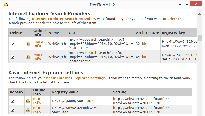The width and height of the screenshot is (205, 116).
Task: Click the FreeFixer app icon in title bar
Action: (x=6, y=5)
